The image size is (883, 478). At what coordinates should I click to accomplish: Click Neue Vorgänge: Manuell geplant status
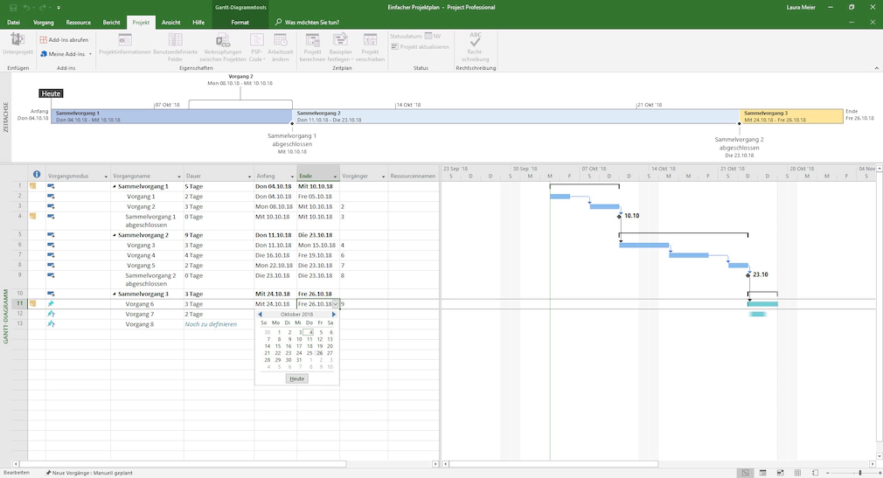point(89,473)
